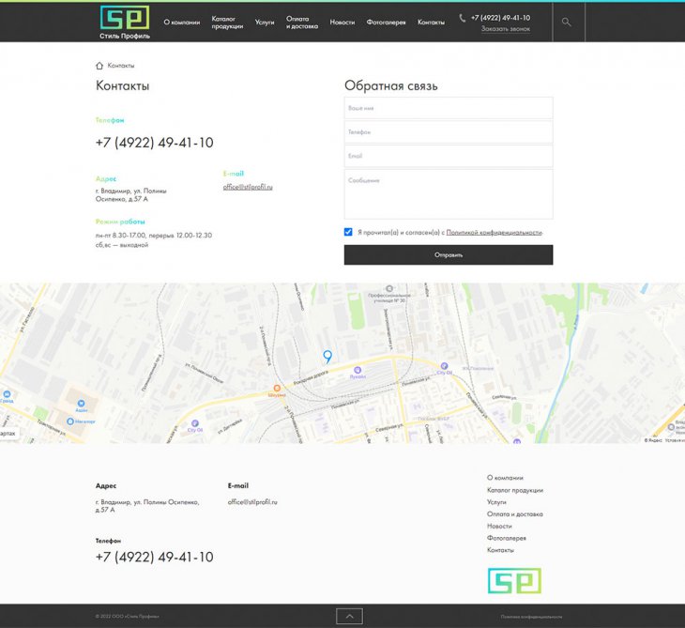Open the search magnifier icon

[567, 22]
